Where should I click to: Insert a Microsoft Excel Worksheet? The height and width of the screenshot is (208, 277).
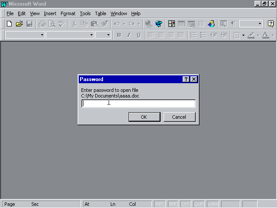click(x=191, y=24)
